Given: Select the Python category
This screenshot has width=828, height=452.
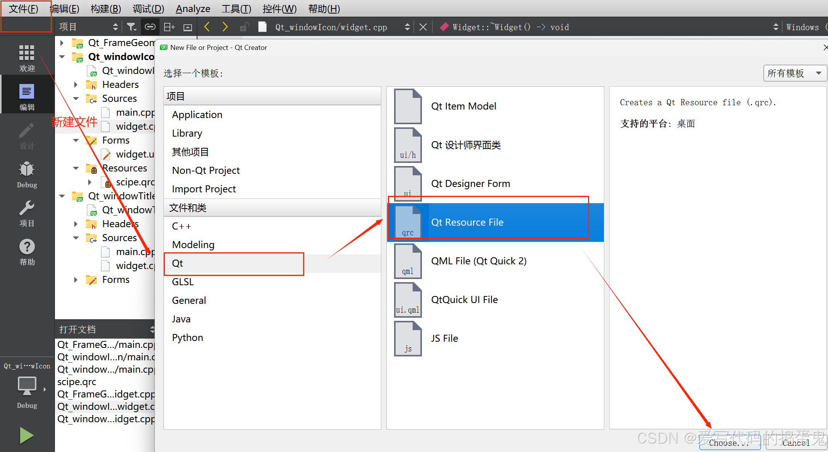Looking at the screenshot, I should click(x=273, y=337).
